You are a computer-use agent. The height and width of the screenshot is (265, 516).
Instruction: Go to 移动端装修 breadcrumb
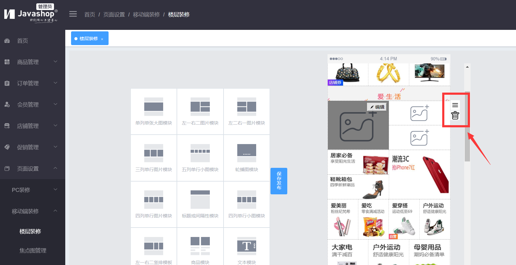(x=146, y=15)
